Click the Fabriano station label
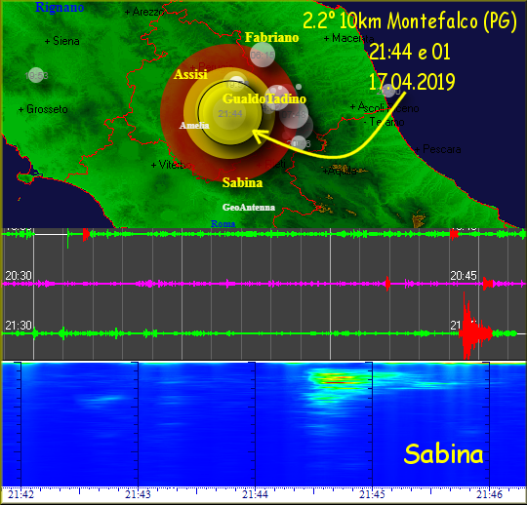Screen dimensions: 527x505 click(271, 37)
